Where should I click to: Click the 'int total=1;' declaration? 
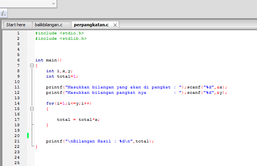click(x=62, y=76)
